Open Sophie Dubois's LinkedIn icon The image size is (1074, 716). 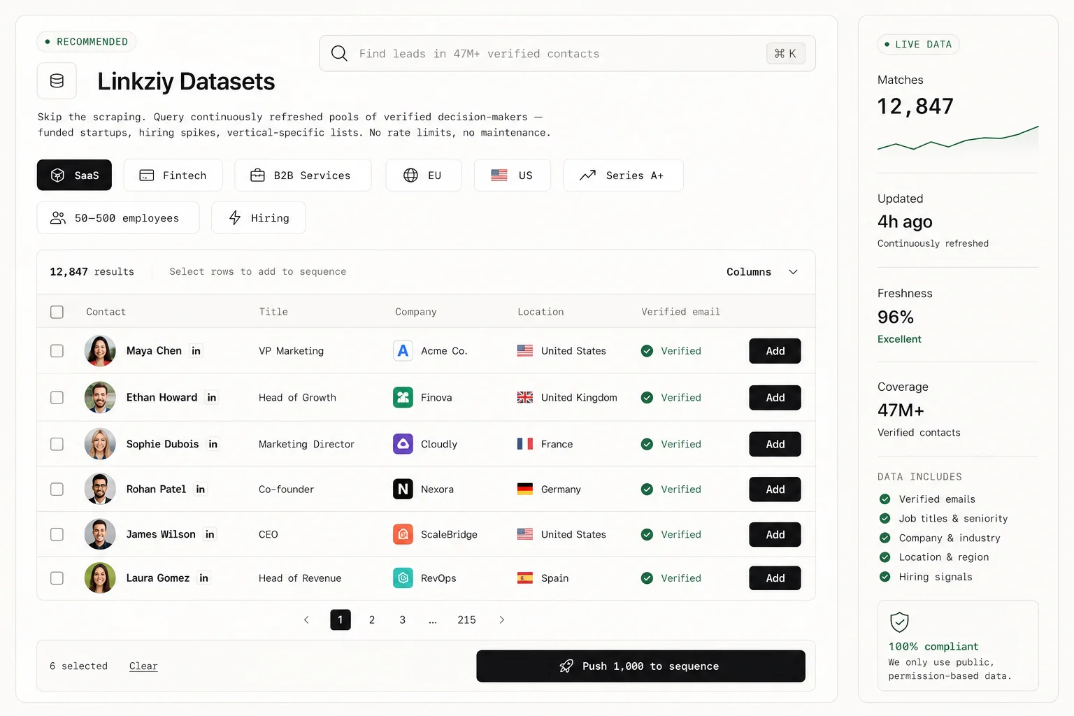pos(213,444)
